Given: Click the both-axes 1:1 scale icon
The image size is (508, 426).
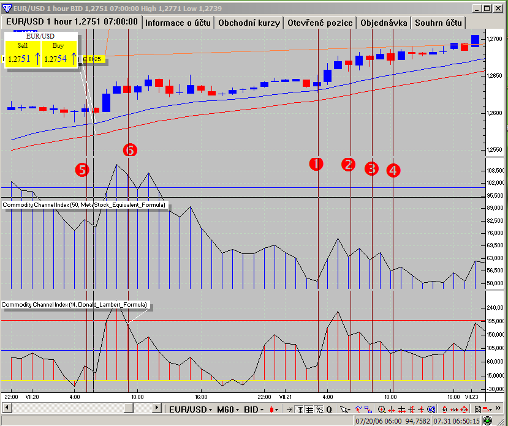Looking at the screenshot, I should 464,409.
